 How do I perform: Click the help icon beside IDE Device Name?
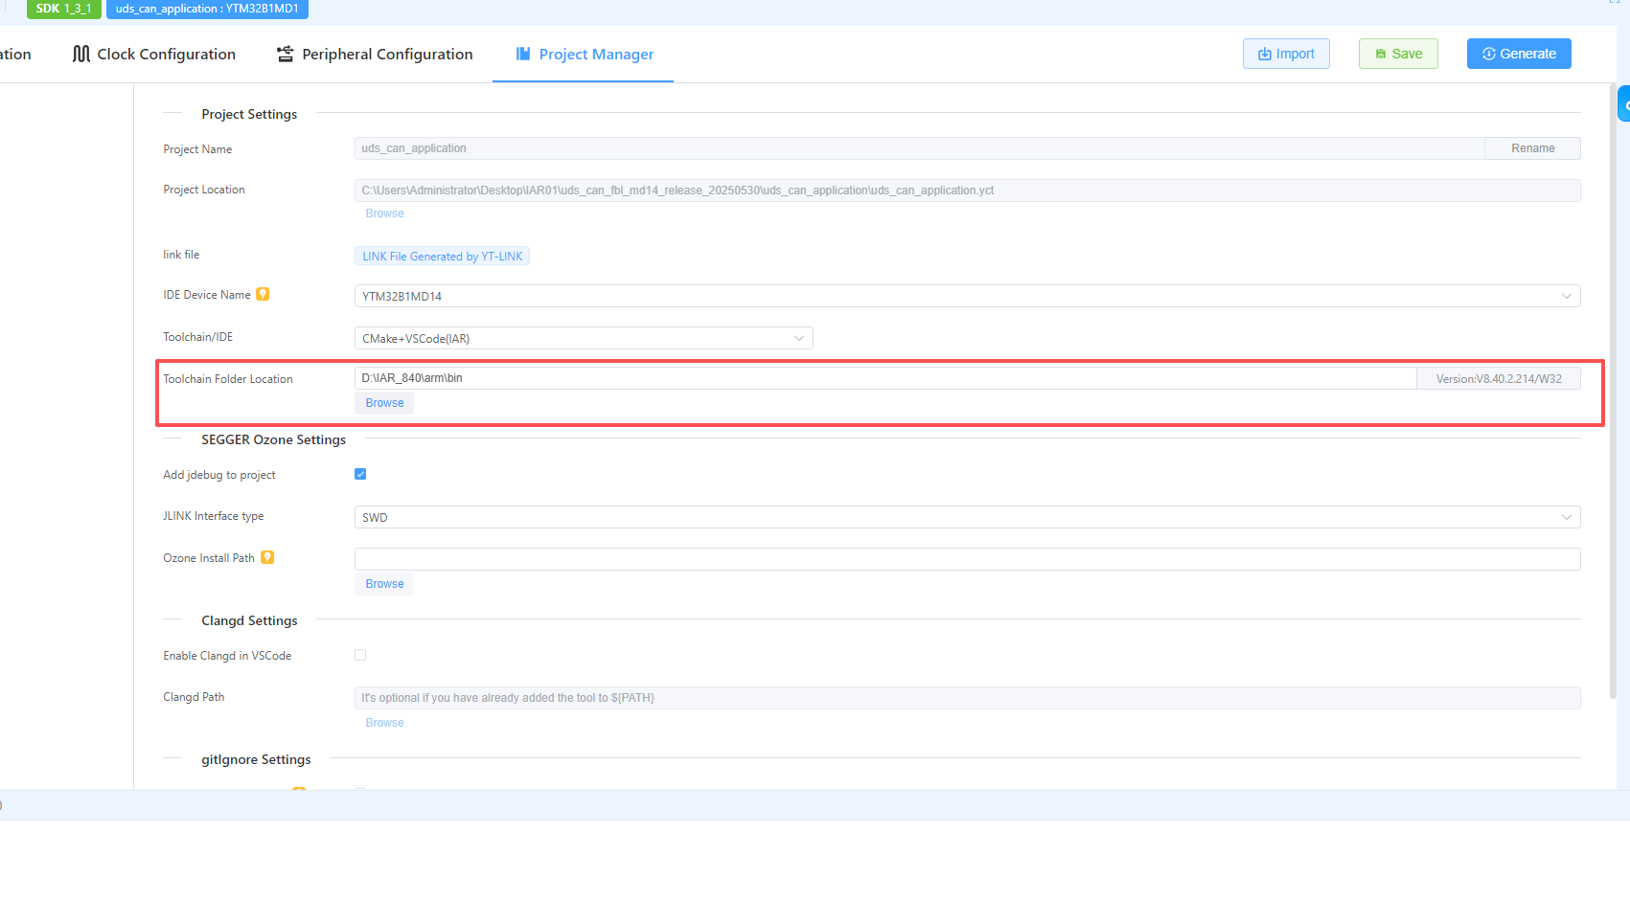[x=263, y=295]
